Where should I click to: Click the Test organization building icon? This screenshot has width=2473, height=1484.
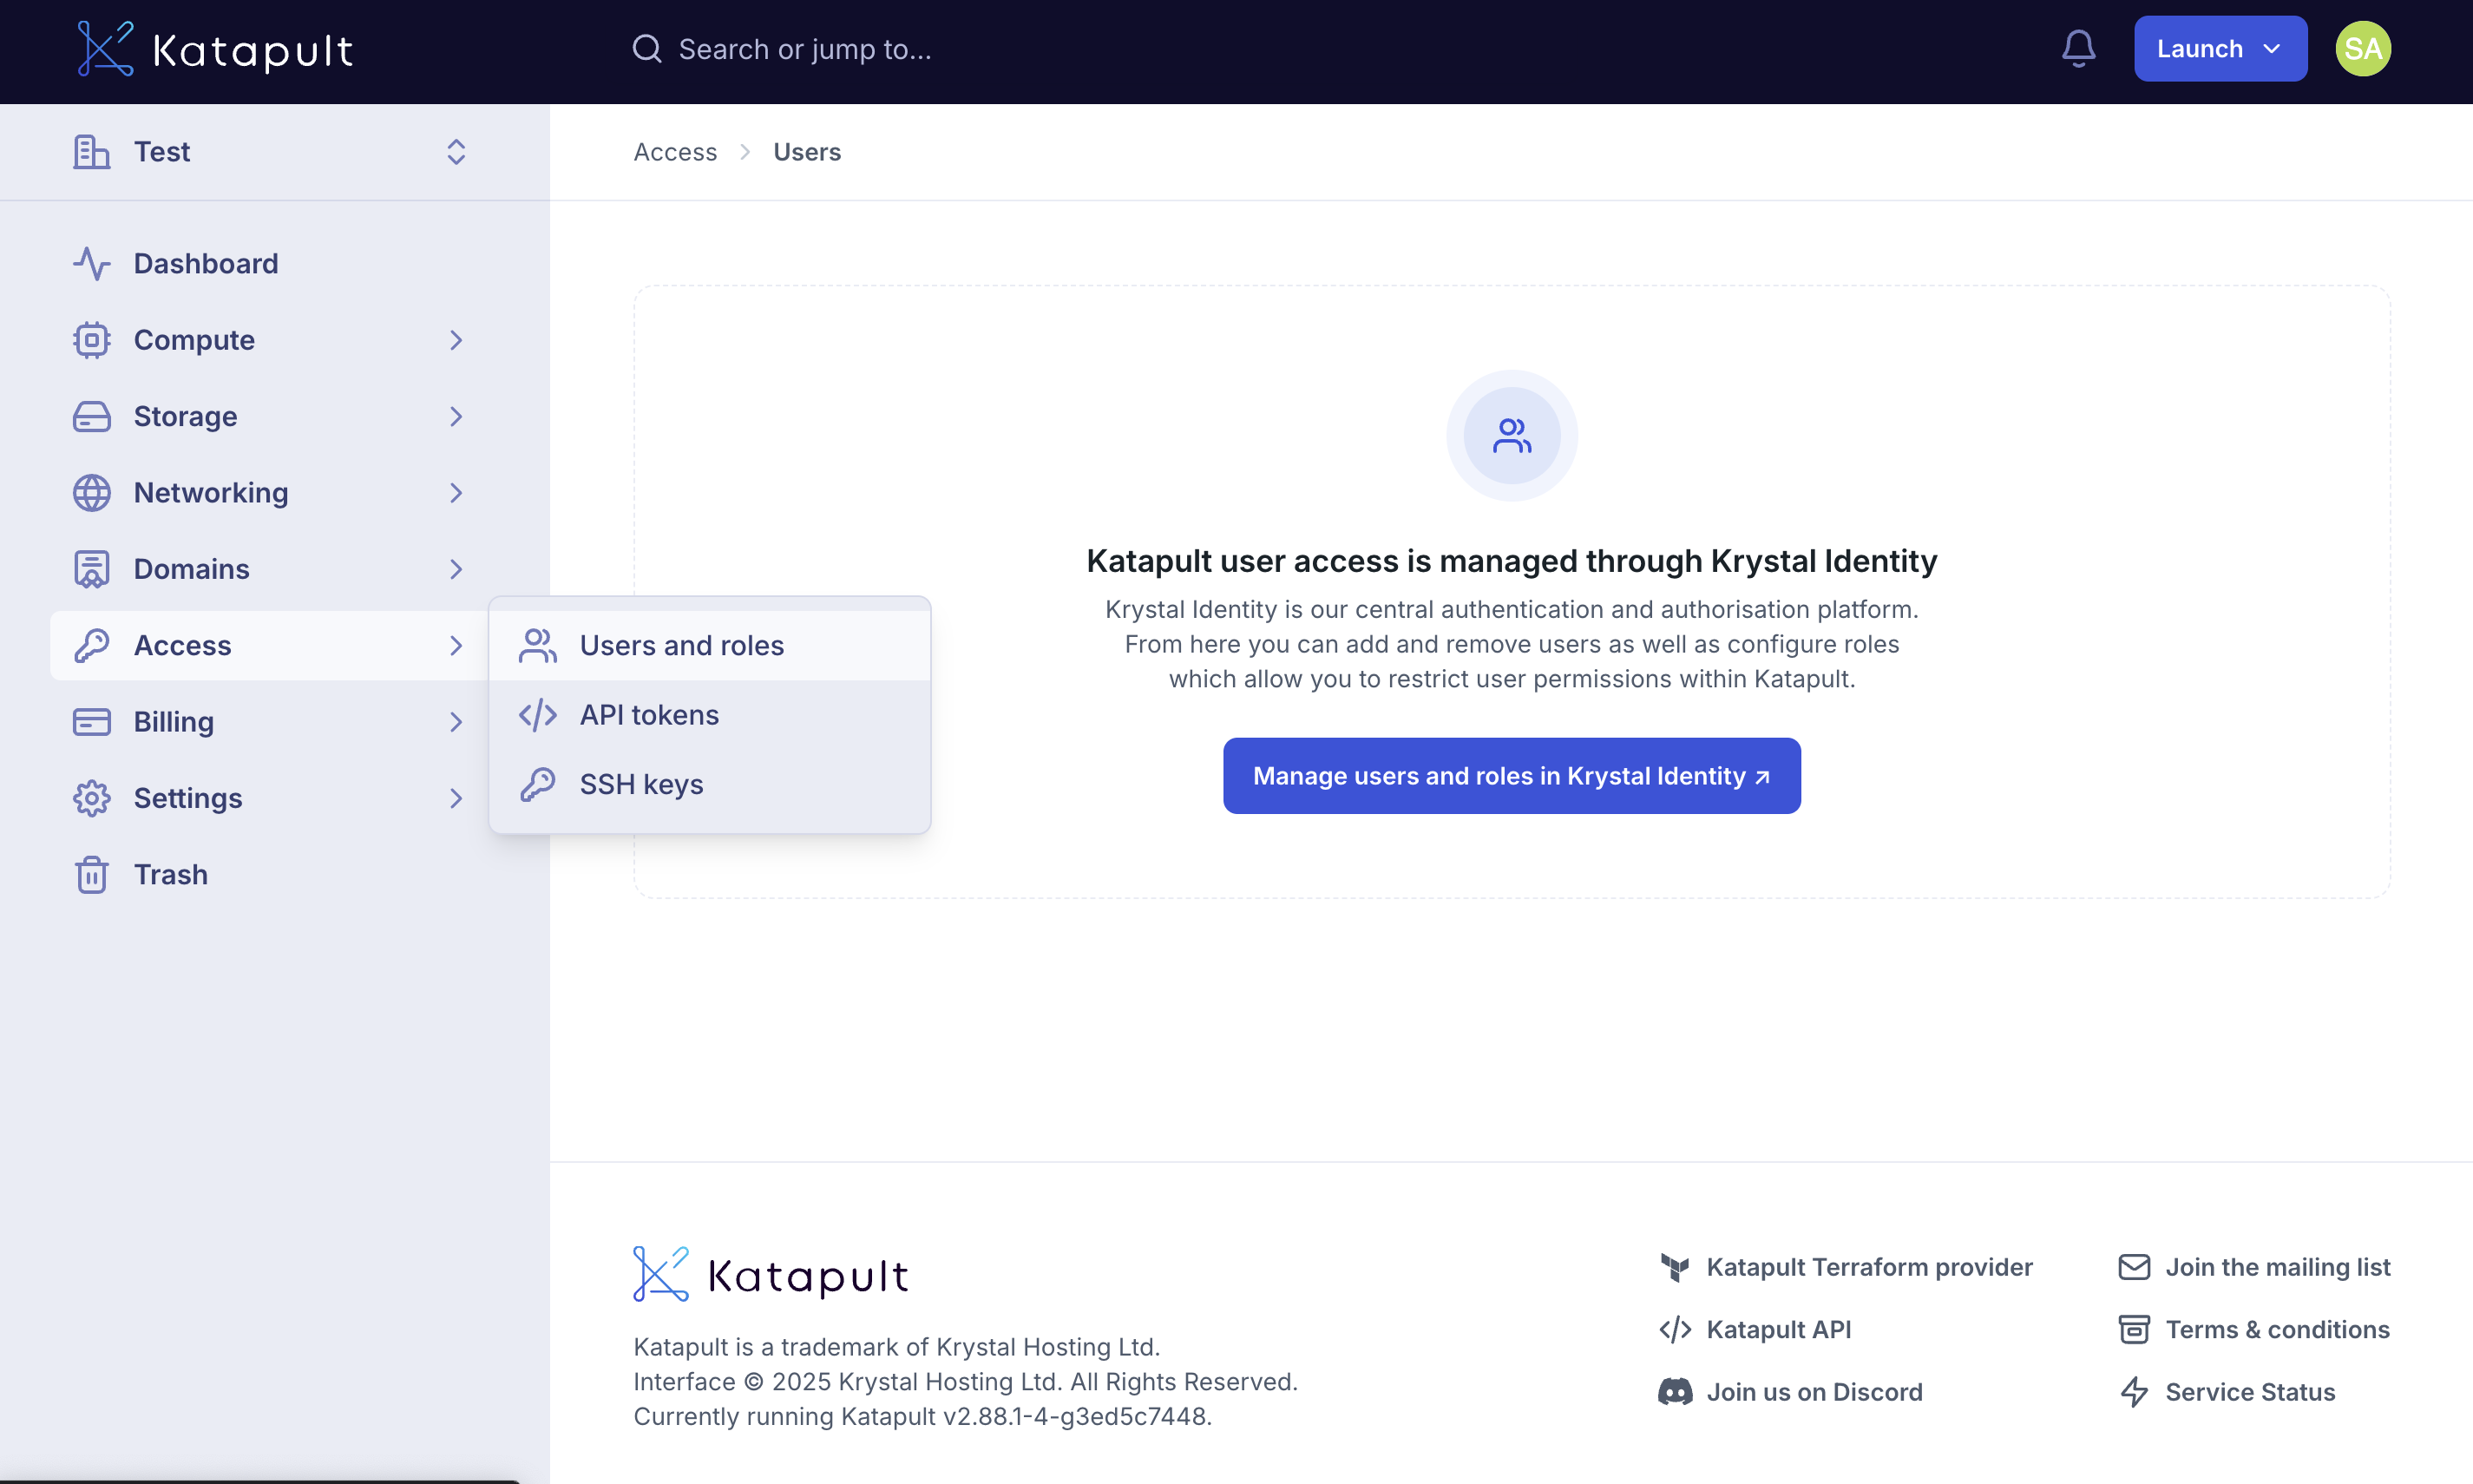tap(91, 152)
